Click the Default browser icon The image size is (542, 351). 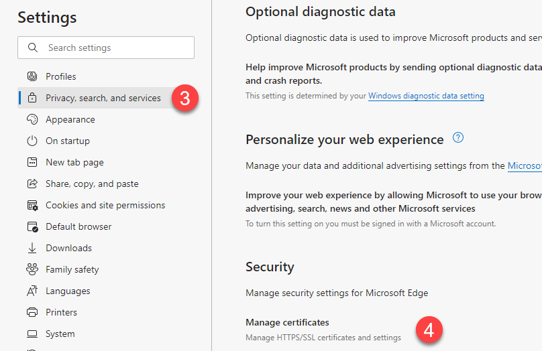32,227
